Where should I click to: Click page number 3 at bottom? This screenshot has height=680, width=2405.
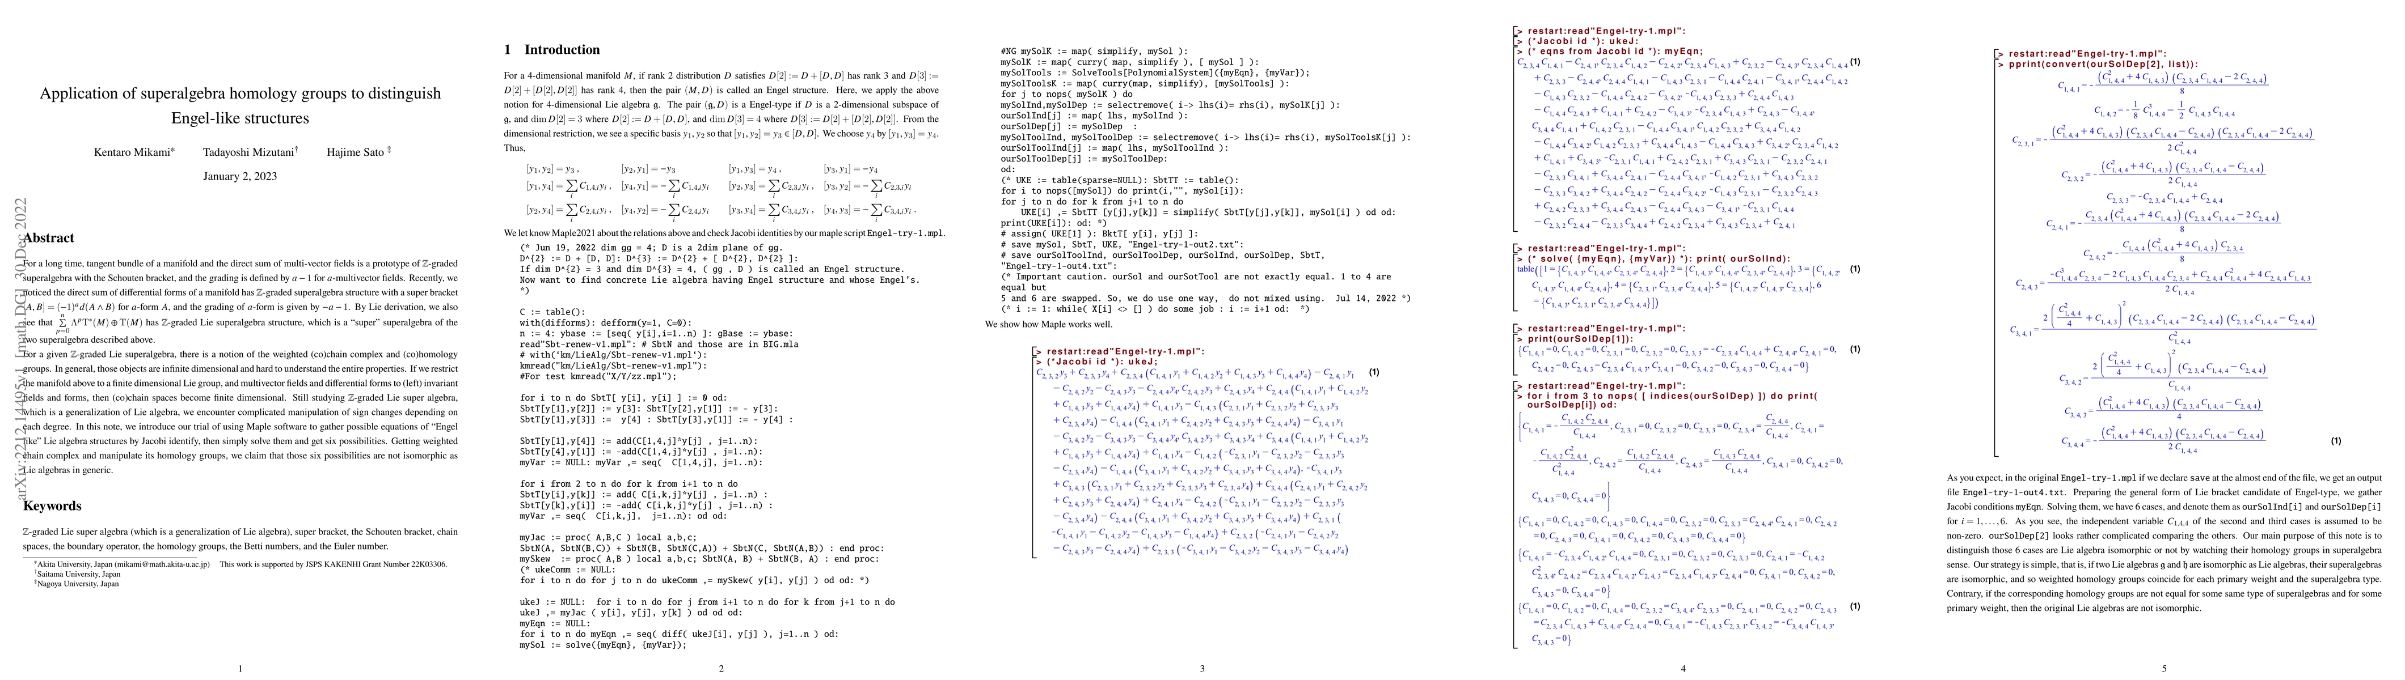point(1203,669)
